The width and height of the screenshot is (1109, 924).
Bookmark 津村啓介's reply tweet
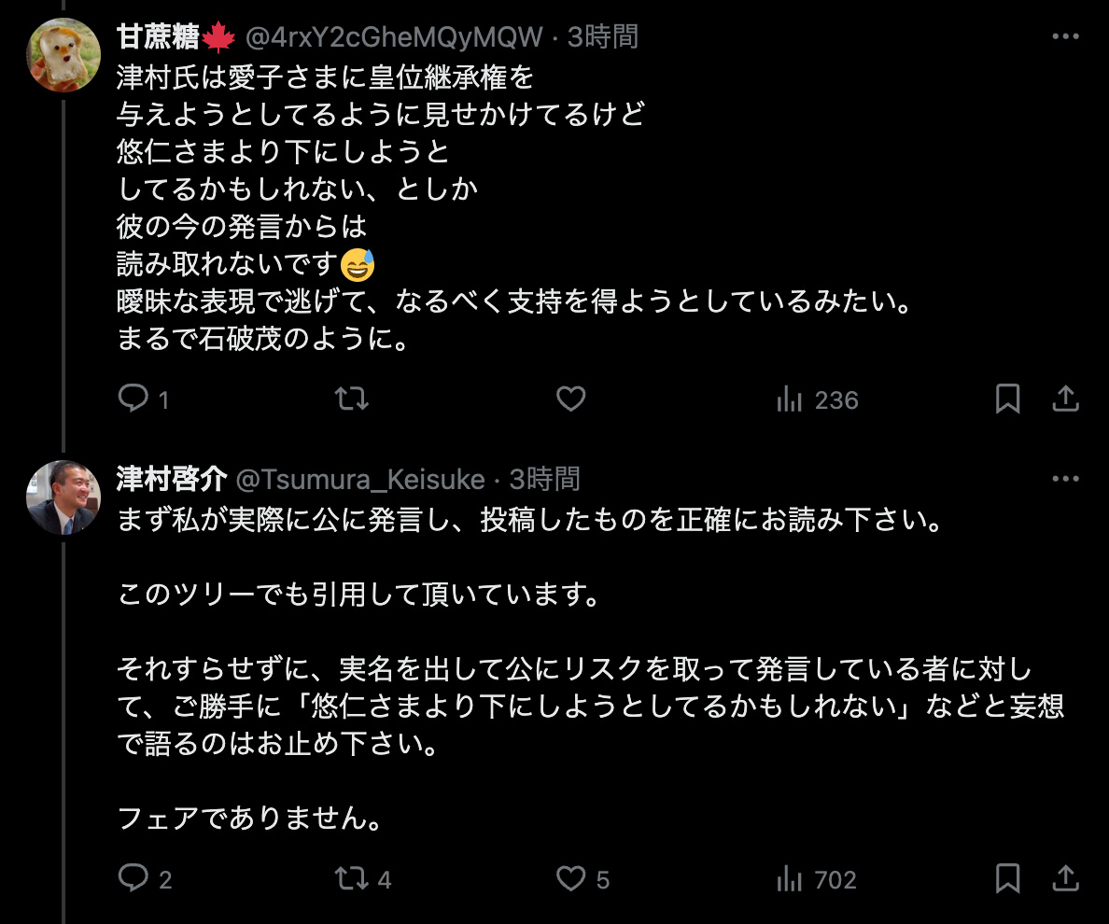(1007, 879)
